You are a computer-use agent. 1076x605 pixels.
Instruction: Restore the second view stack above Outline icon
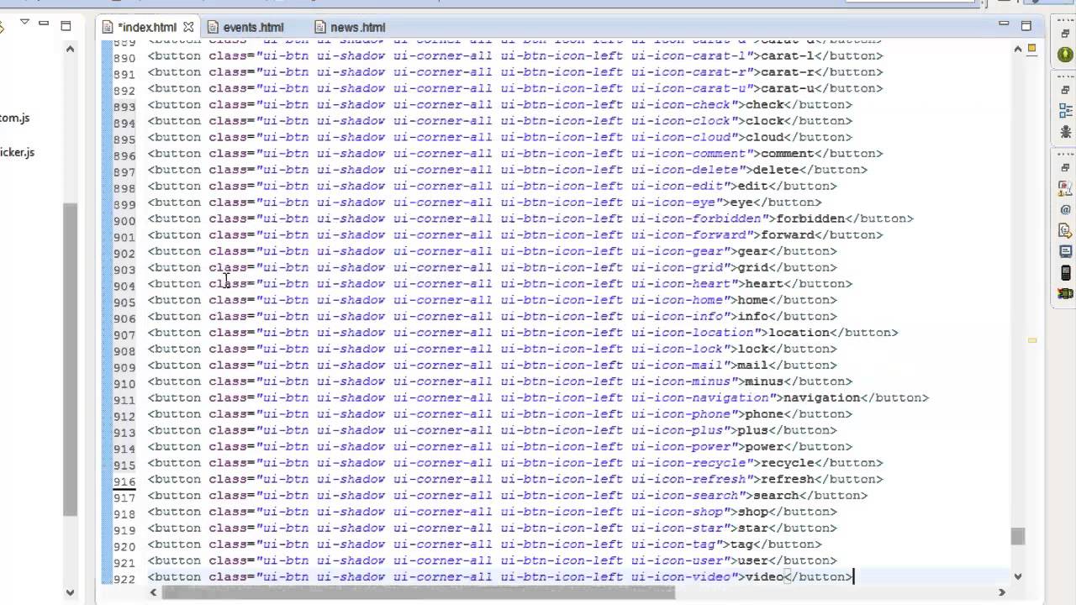pyautogui.click(x=1066, y=89)
